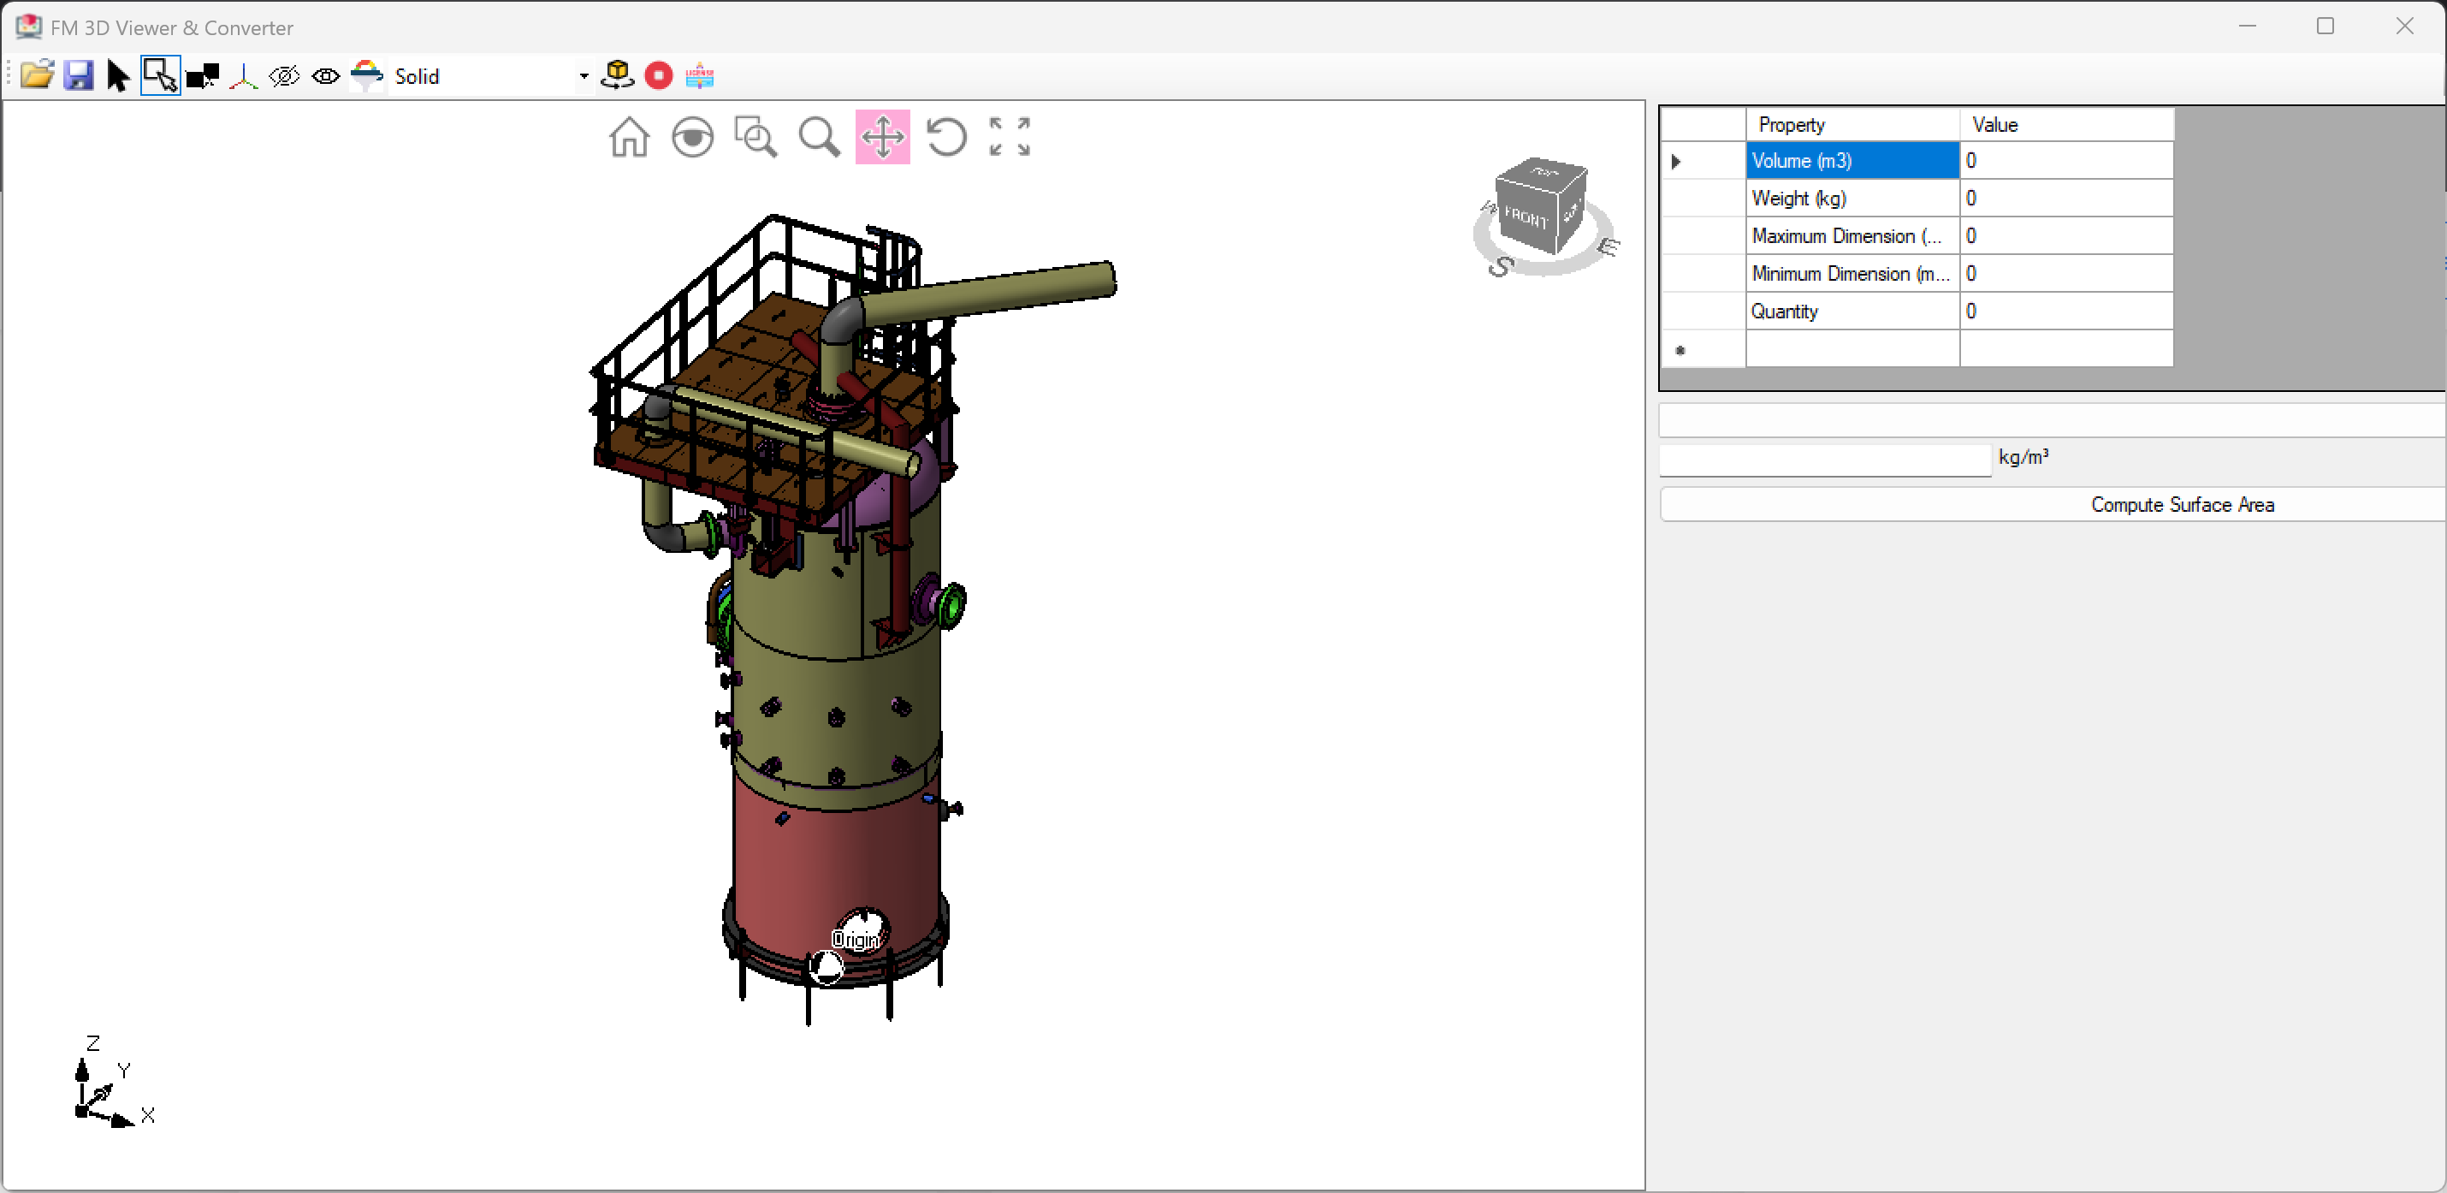Select the Property column header
The image size is (2447, 1193).
click(x=1790, y=124)
